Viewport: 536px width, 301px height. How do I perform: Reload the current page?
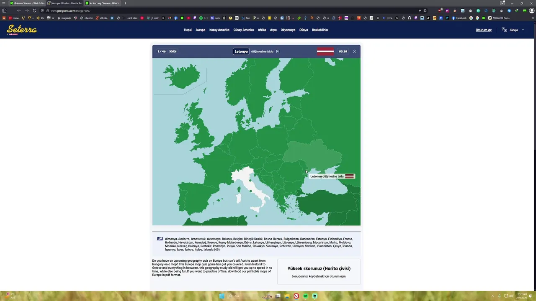pyautogui.click(x=34, y=10)
